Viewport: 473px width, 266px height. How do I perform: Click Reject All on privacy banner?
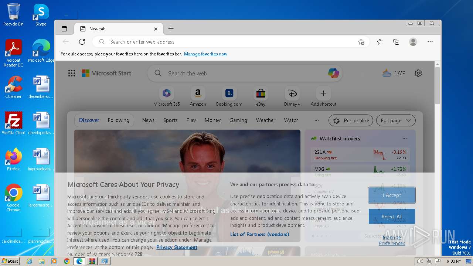point(392,216)
